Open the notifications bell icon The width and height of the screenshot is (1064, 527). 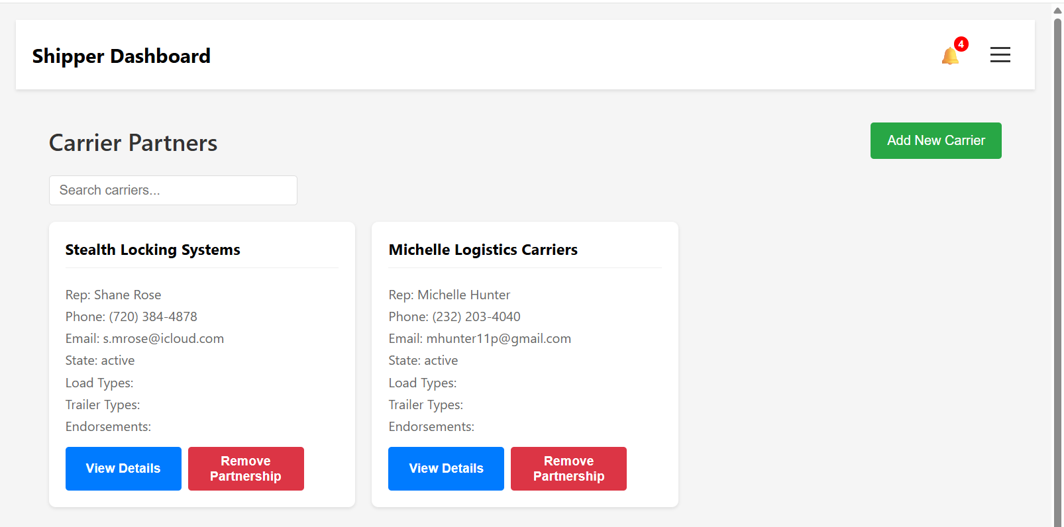[949, 57]
